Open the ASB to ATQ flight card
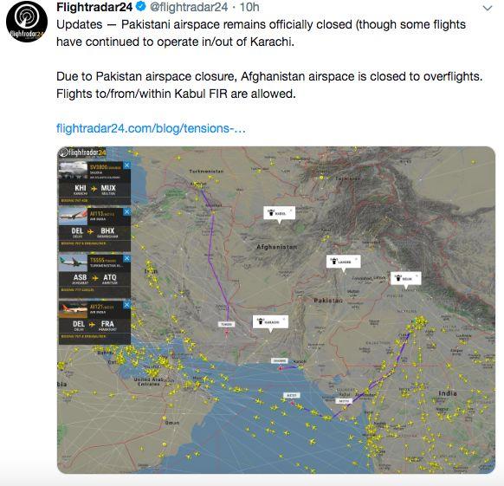 94,275
